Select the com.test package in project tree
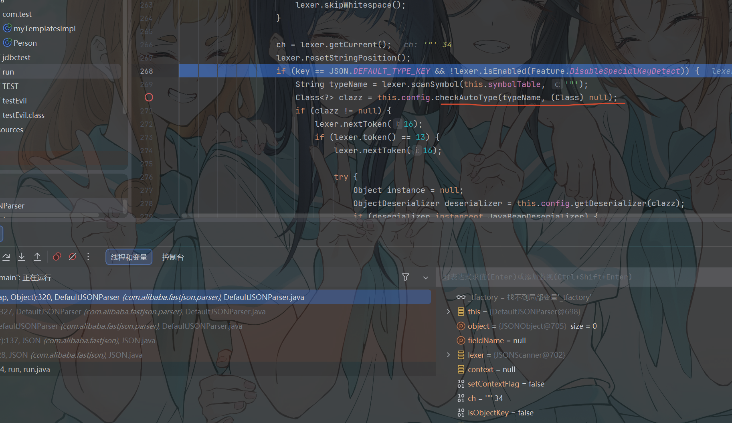 point(17,14)
